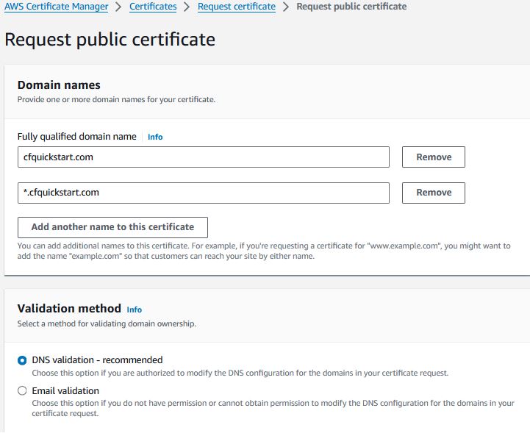Open Request certificate breadcrumb link
The height and width of the screenshot is (433, 530).
pos(237,7)
